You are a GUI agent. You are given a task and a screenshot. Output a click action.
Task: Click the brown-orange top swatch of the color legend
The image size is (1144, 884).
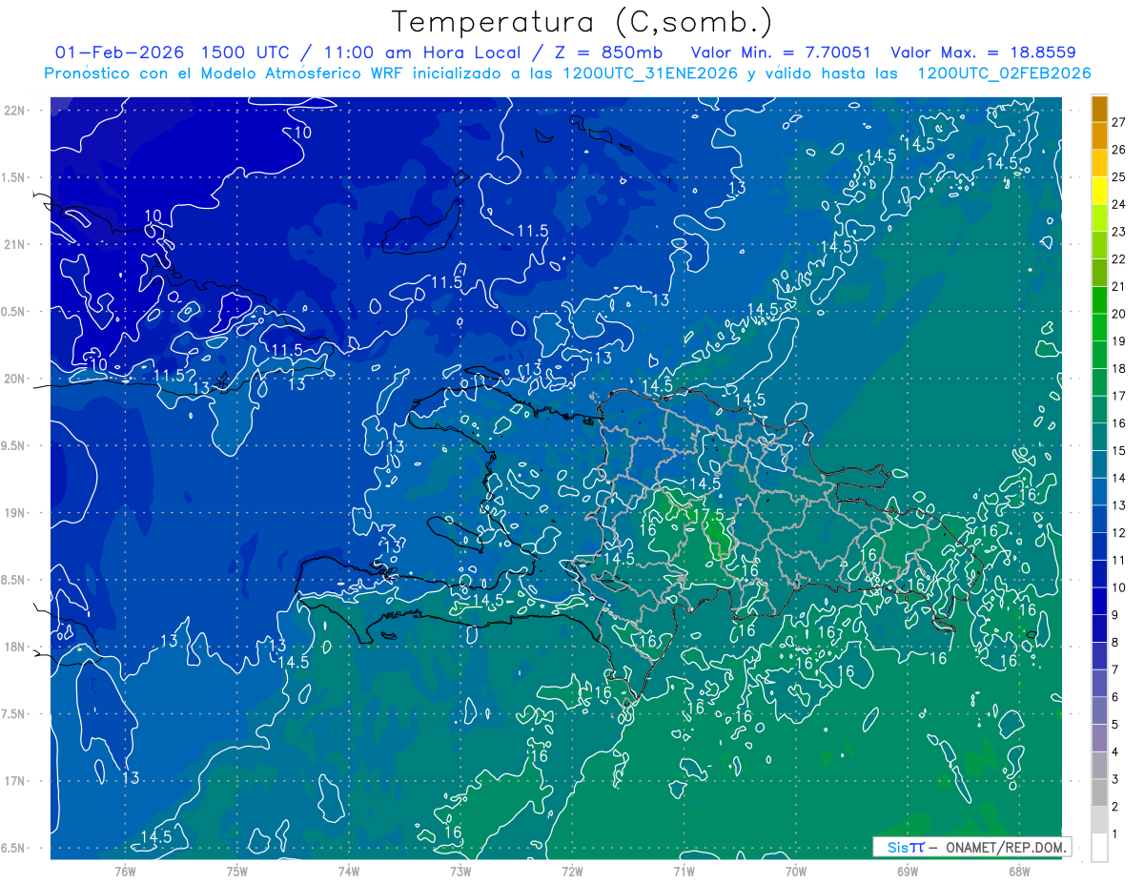coord(1099,109)
